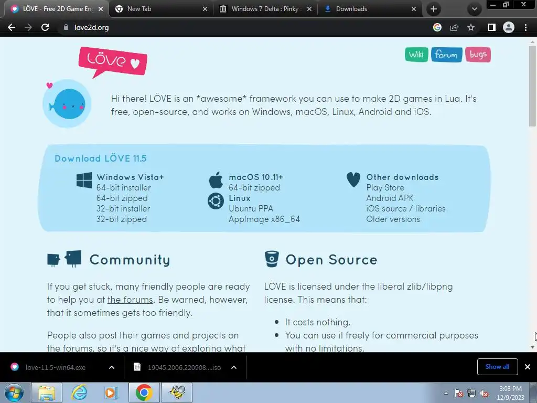
Task: Show hidden tray icons arrow
Action: tap(446, 393)
